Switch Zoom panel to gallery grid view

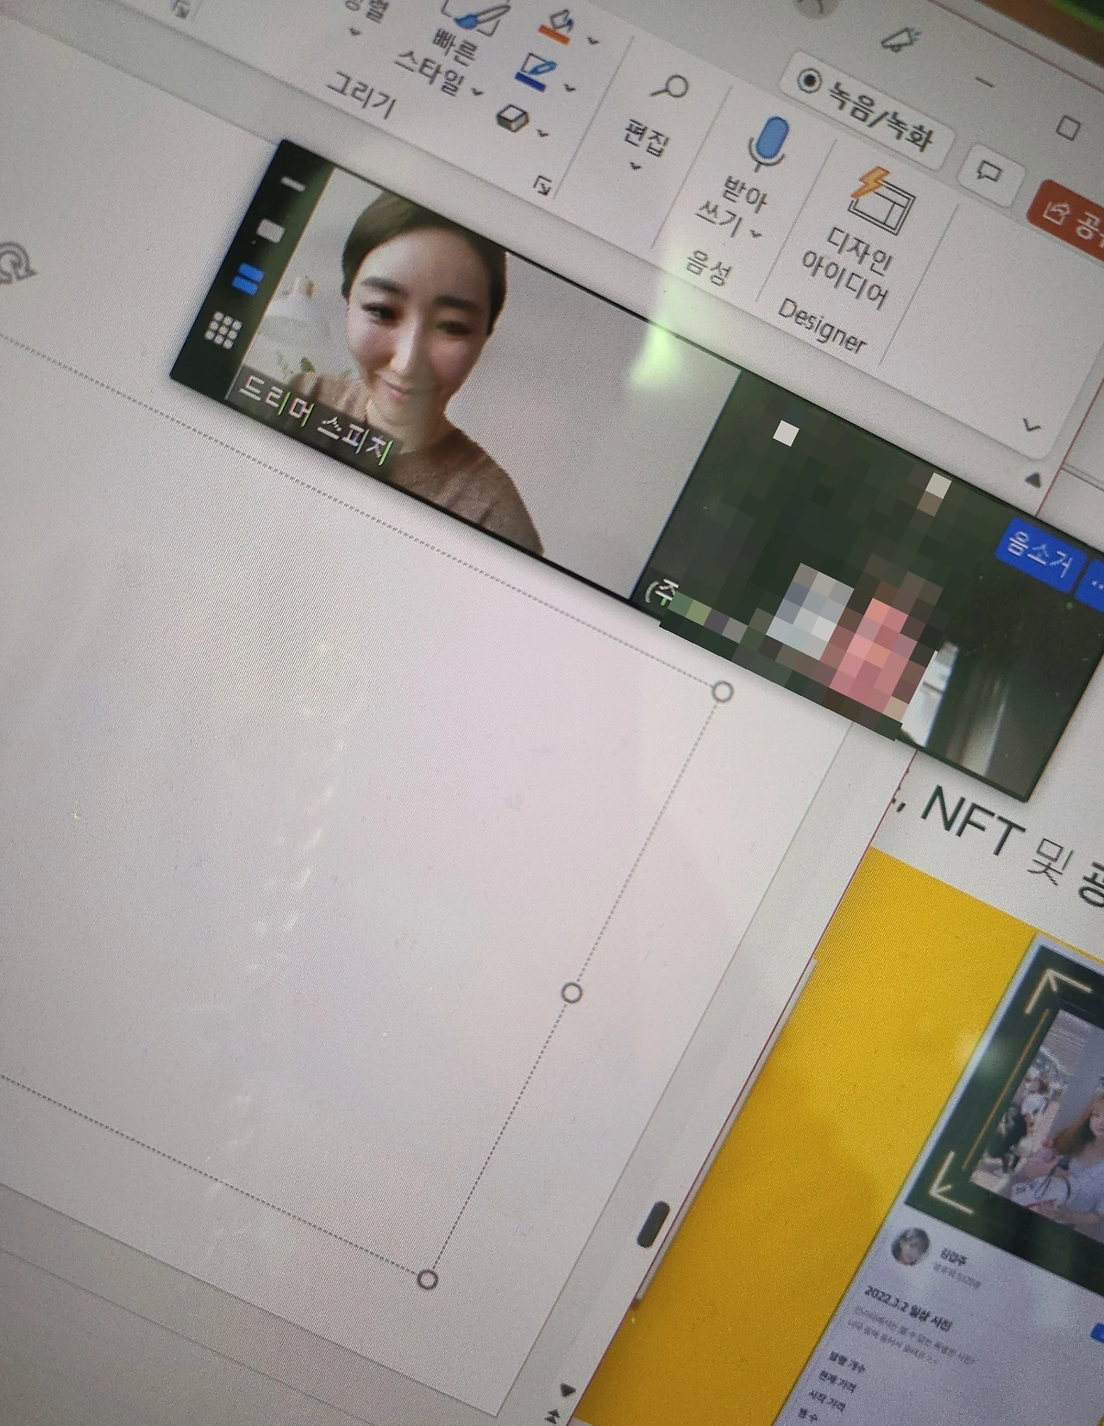[223, 330]
